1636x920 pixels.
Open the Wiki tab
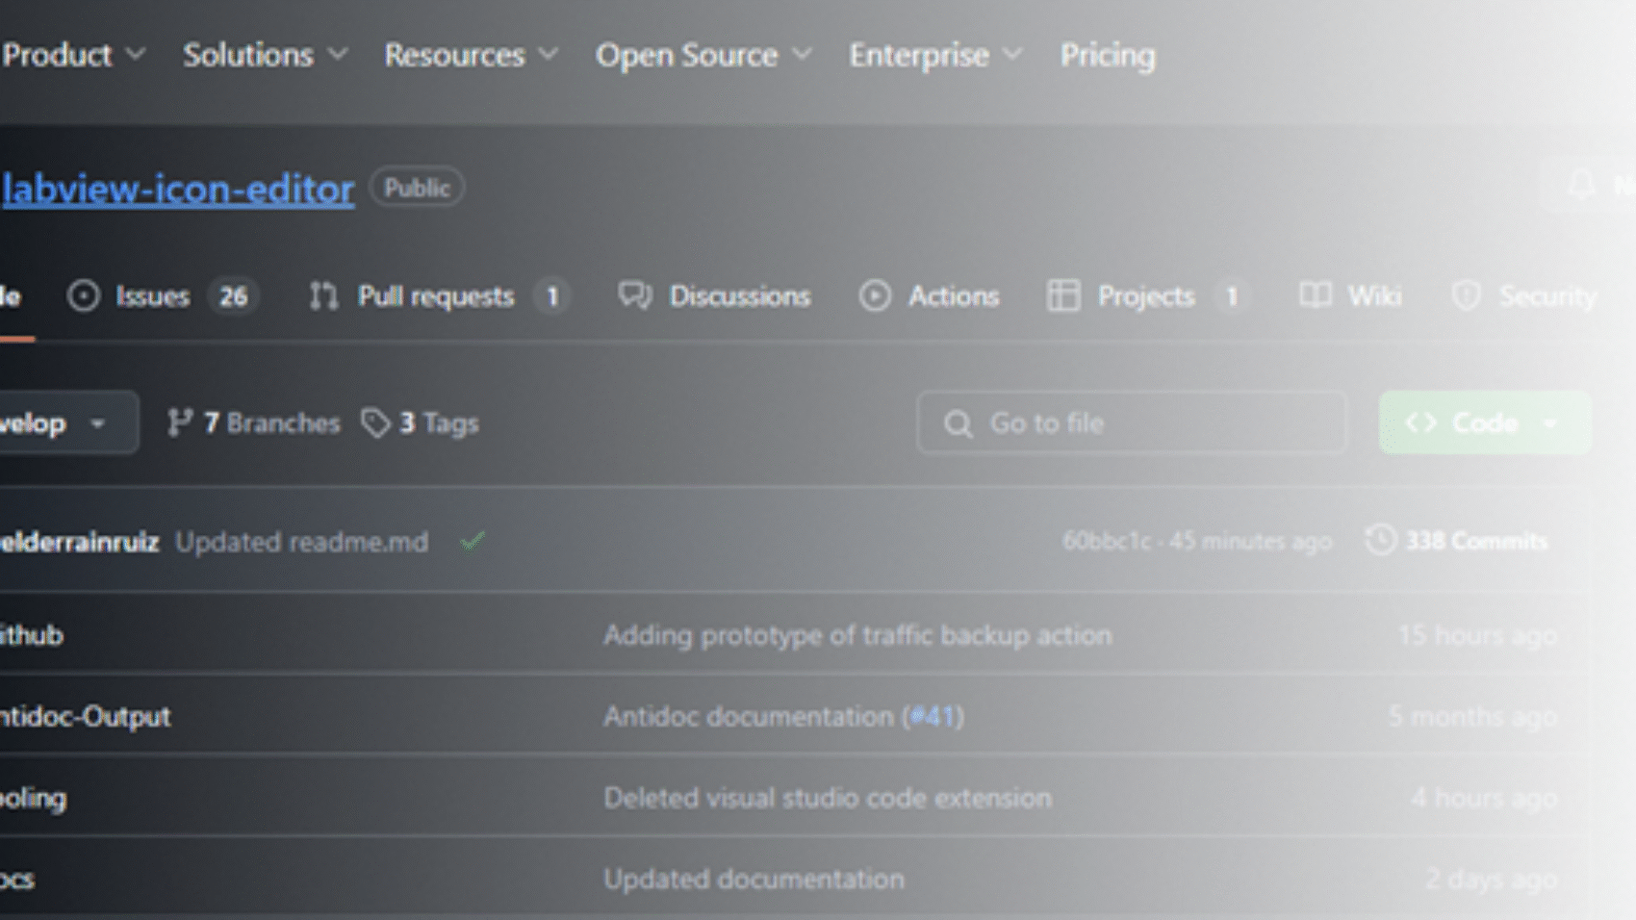point(1349,295)
